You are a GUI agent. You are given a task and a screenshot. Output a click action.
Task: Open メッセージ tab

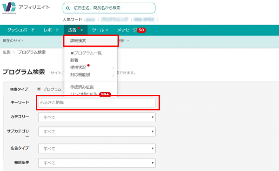[127, 30]
